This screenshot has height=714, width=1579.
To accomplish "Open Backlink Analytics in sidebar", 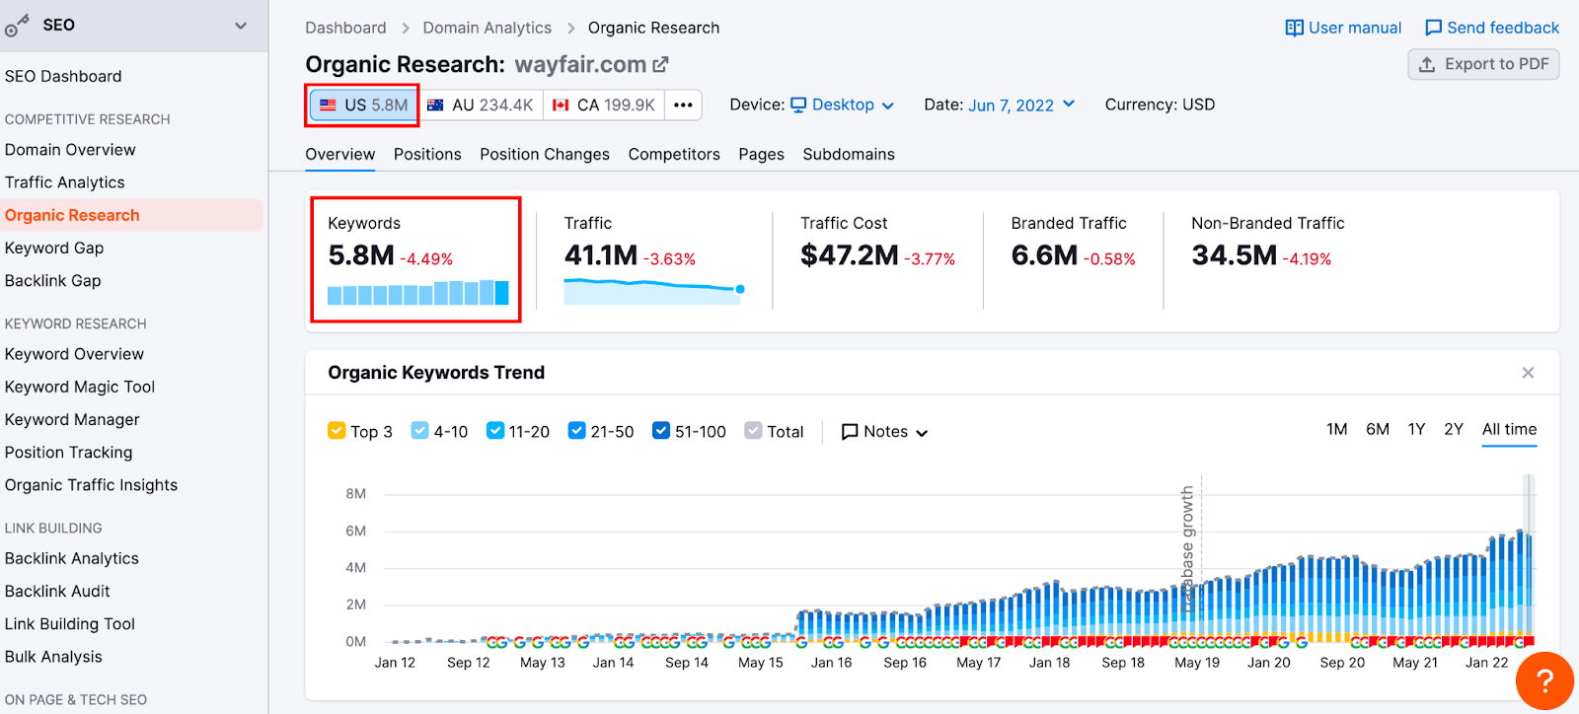I will pos(72,558).
